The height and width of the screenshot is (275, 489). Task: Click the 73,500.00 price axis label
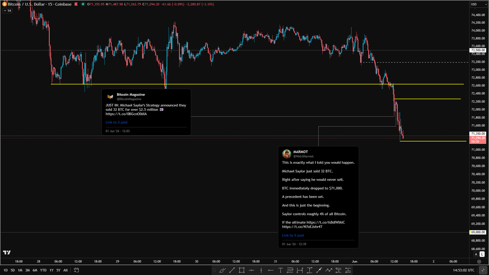tap(478, 50)
